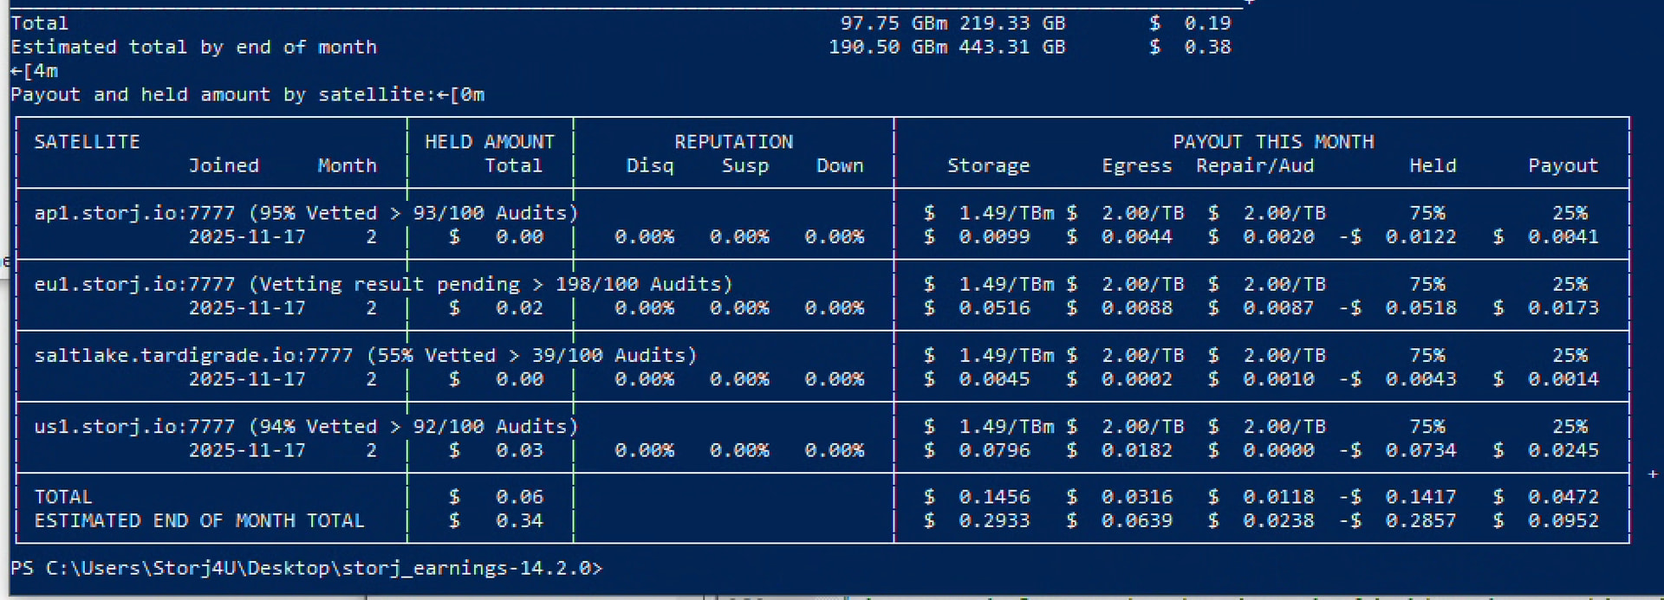The height and width of the screenshot is (600, 1664).
Task: Click the Repair/Aud sub-column header
Action: (1254, 165)
